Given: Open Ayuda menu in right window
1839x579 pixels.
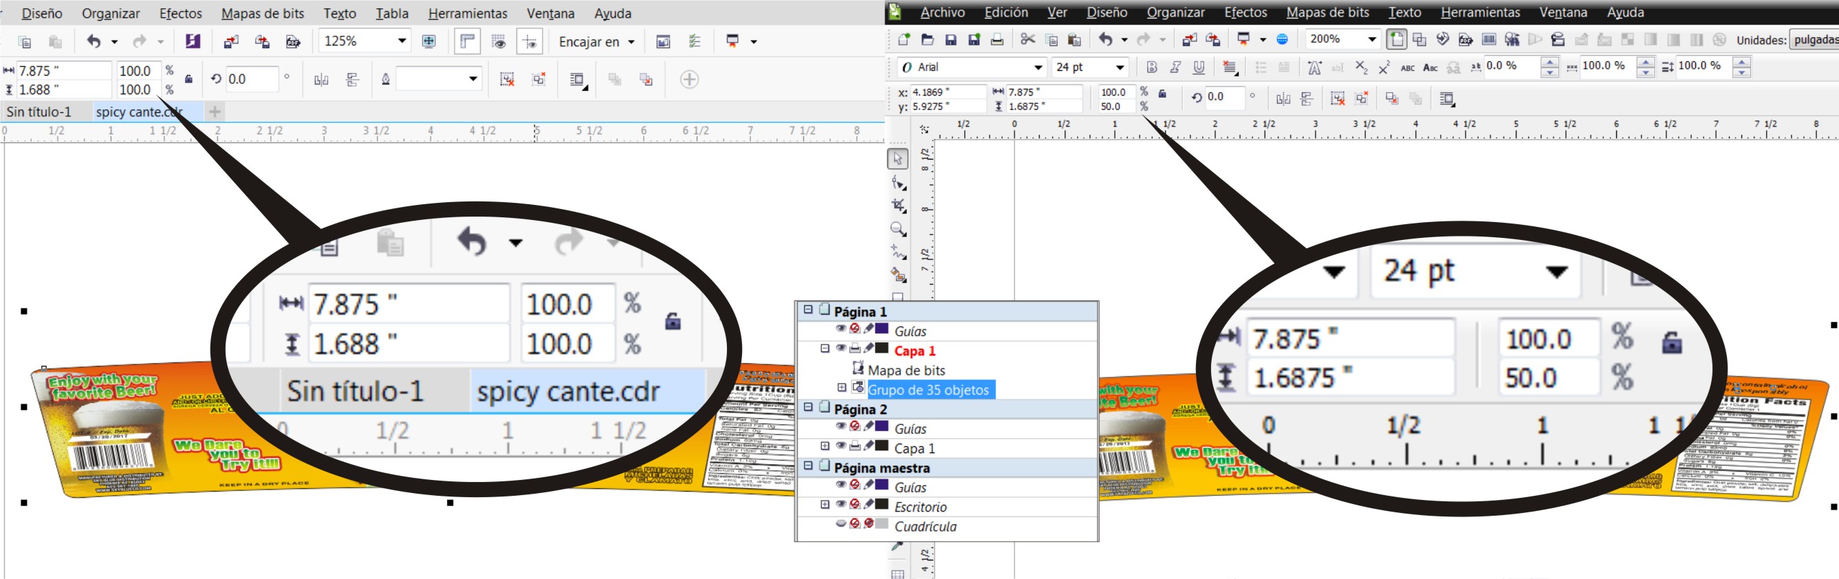Looking at the screenshot, I should point(1626,12).
